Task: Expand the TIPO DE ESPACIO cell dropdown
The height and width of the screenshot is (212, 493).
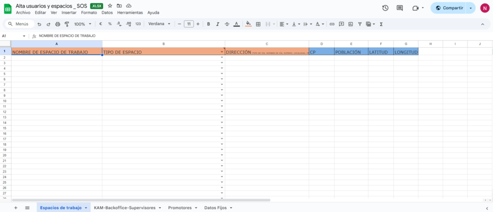Action: pos(222,52)
